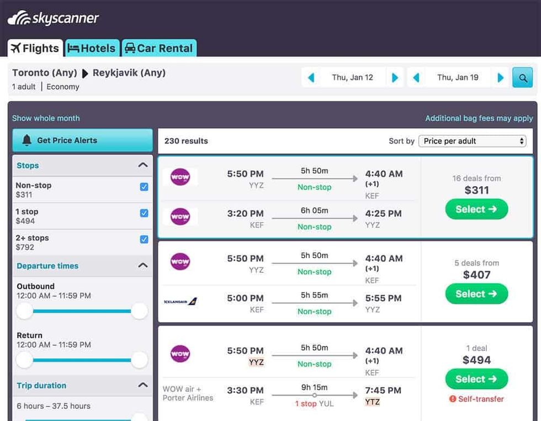Screen dimensions: 541x421
Task: Click the 230 results count
Action: [187, 141]
